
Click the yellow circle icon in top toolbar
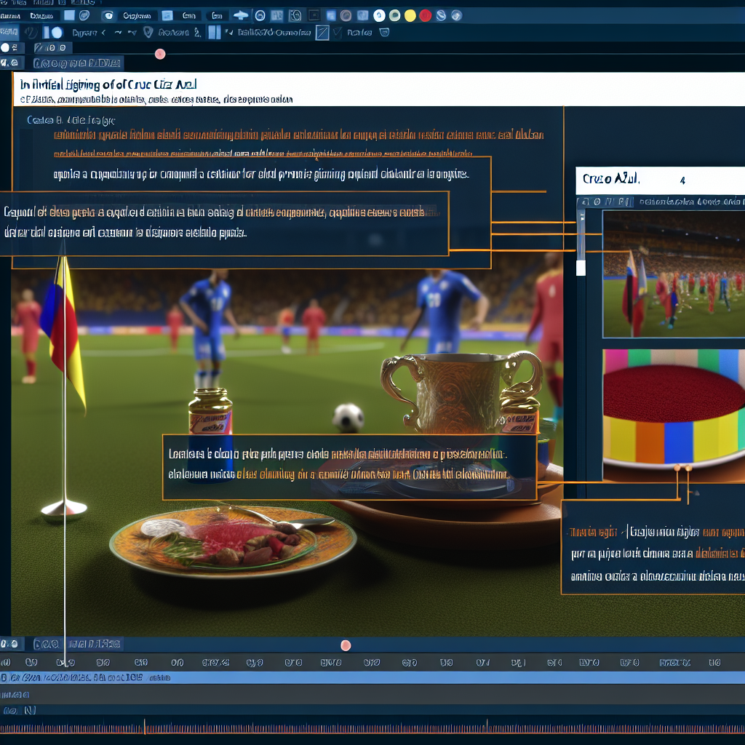410,15
